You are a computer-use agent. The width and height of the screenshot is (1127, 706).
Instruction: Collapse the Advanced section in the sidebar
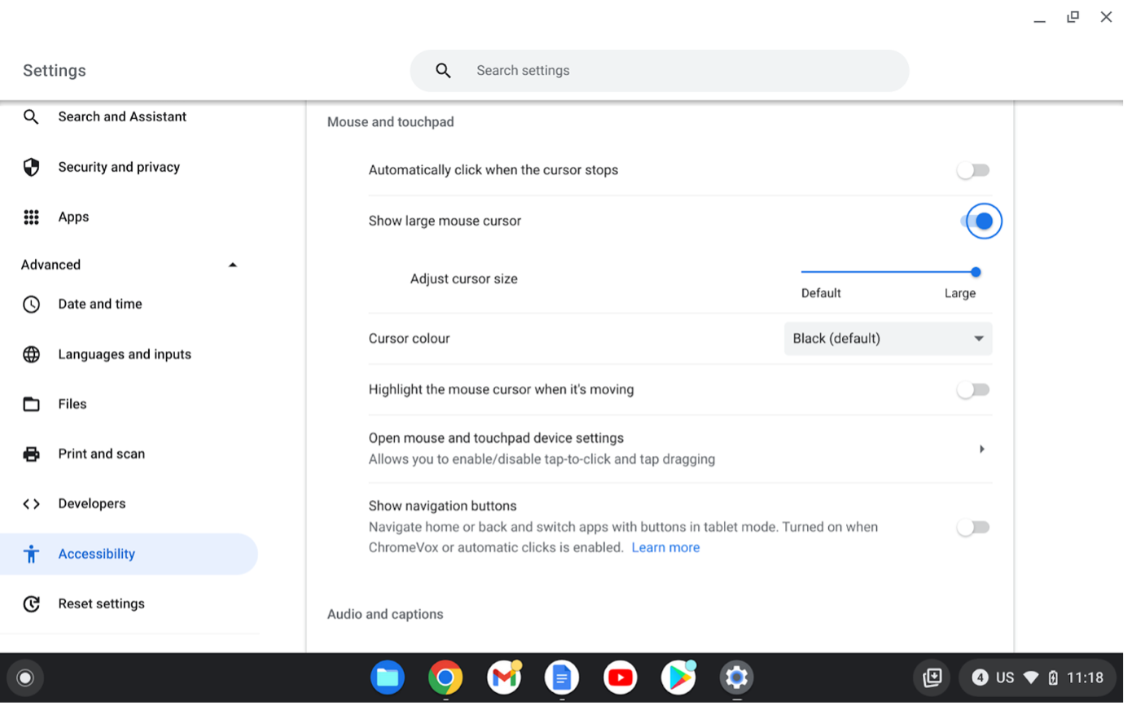pos(233,264)
